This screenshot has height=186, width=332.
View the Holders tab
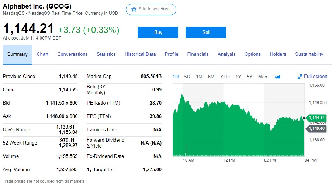278,54
